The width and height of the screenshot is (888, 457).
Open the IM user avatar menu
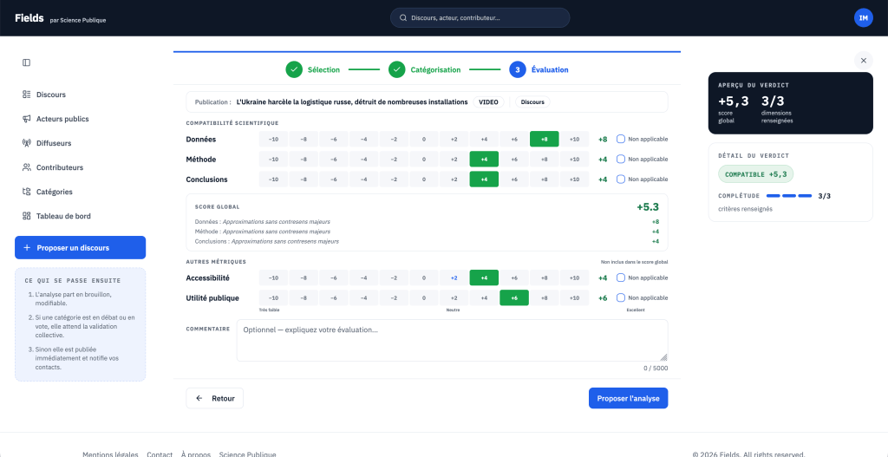point(863,18)
